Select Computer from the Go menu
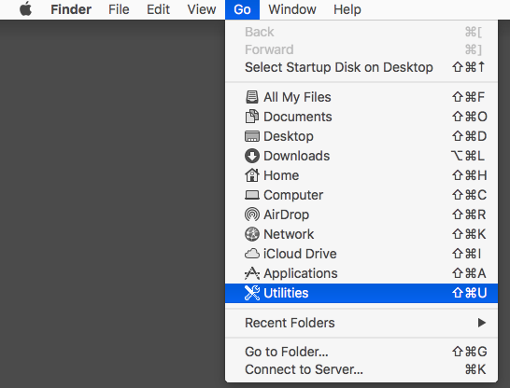This screenshot has height=388, width=510. pyautogui.click(x=361, y=195)
